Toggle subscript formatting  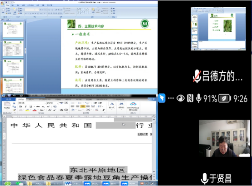point(43,107)
